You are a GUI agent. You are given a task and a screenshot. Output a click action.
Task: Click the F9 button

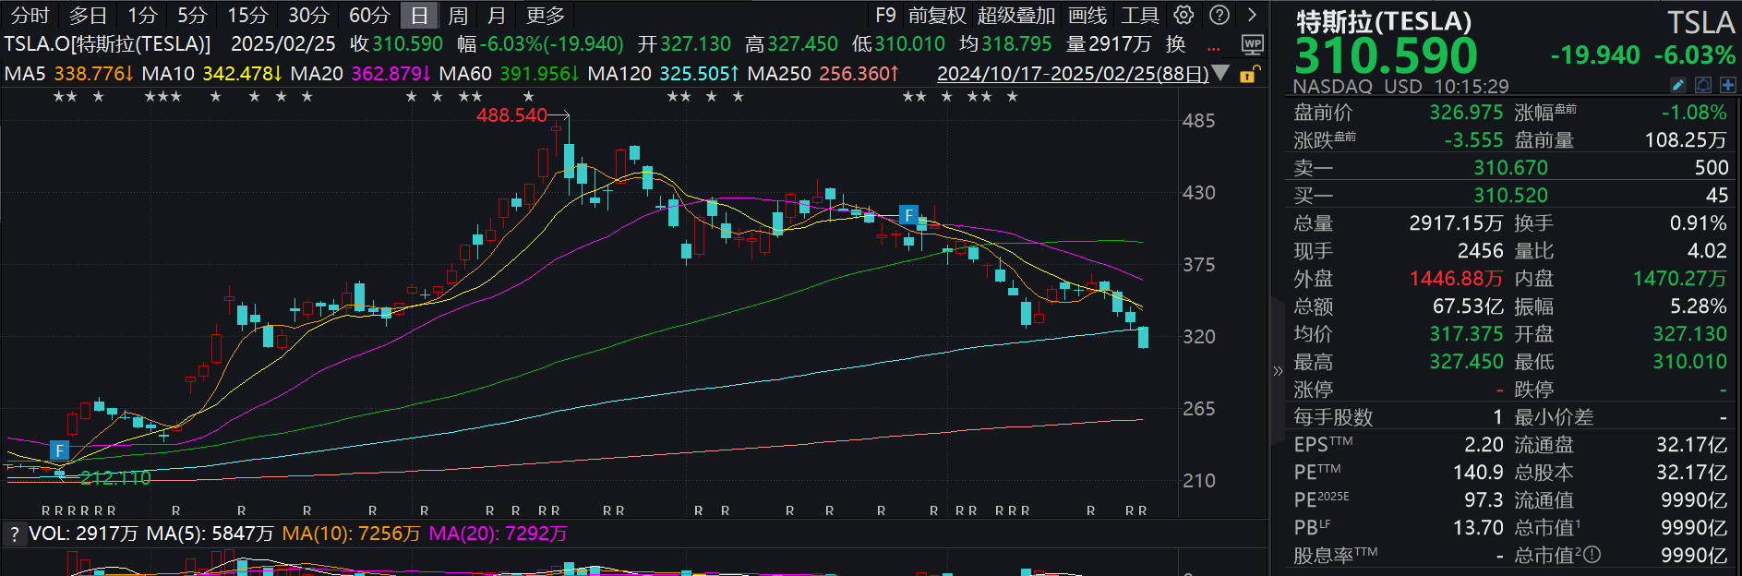tap(885, 16)
